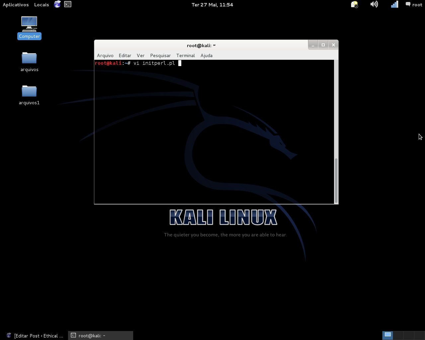The image size is (425, 340).
Task: Close the root@kali terminal window
Action: click(333, 45)
